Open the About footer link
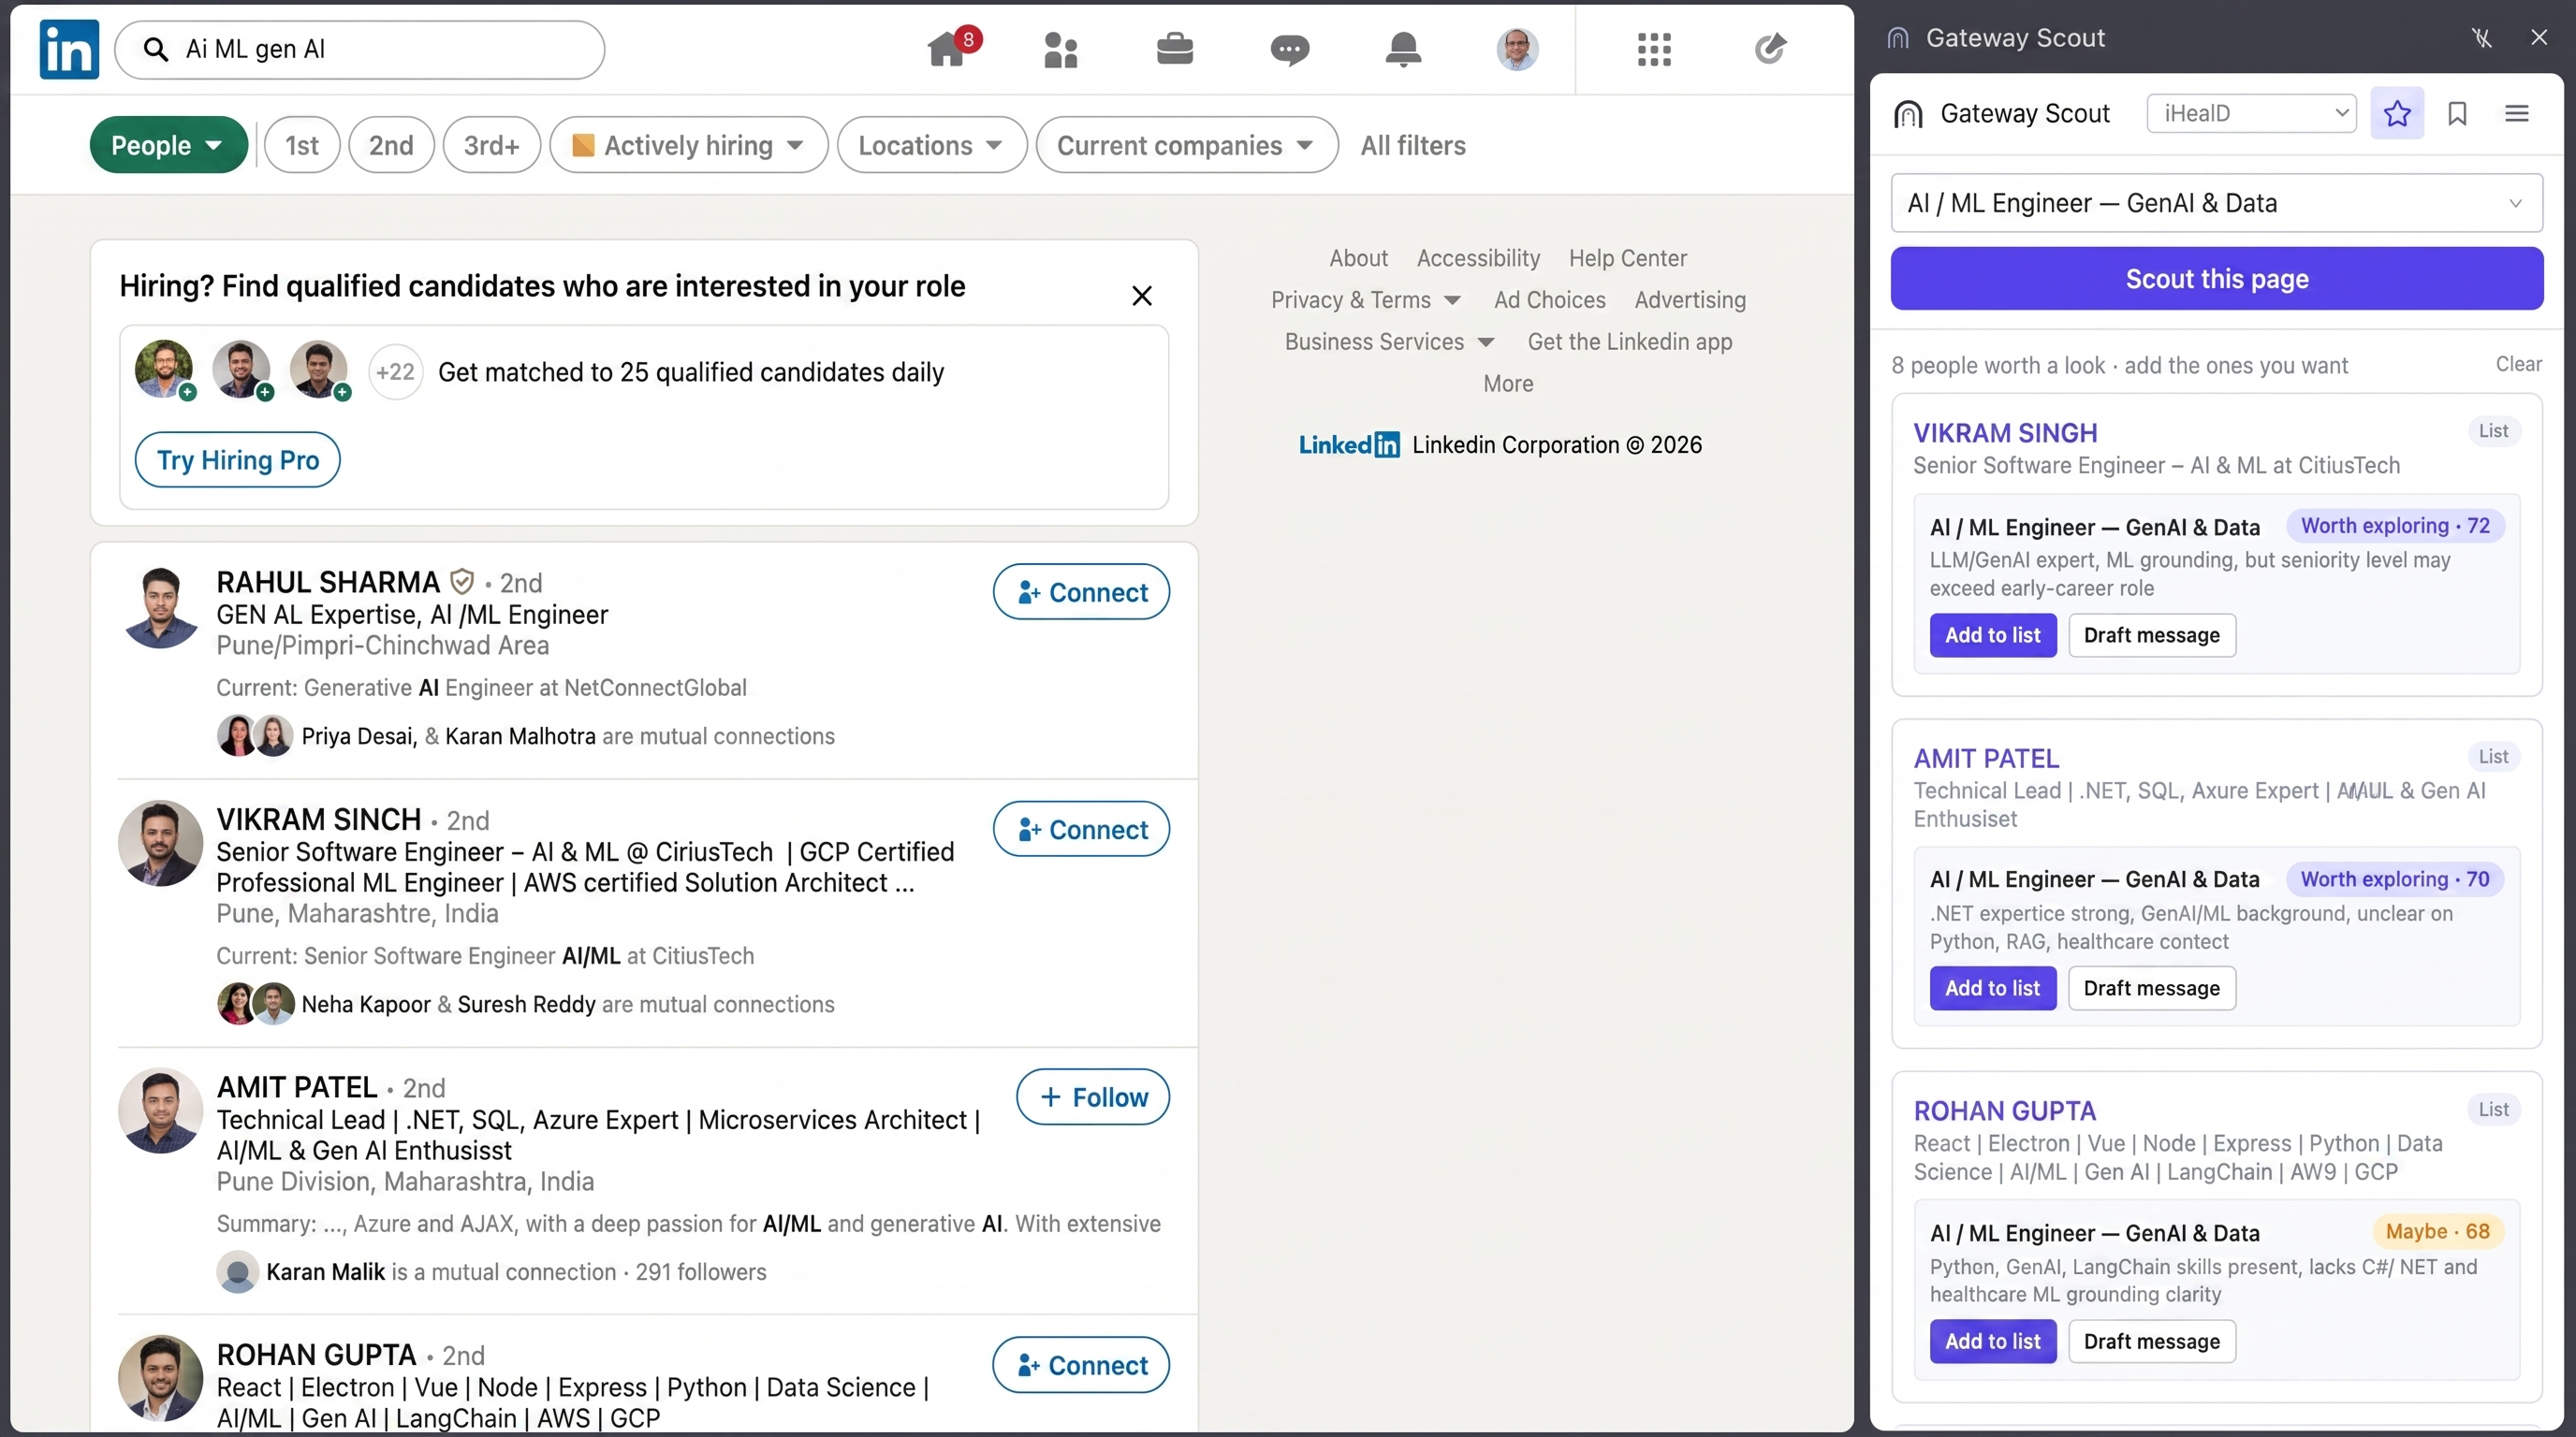 [1358, 258]
